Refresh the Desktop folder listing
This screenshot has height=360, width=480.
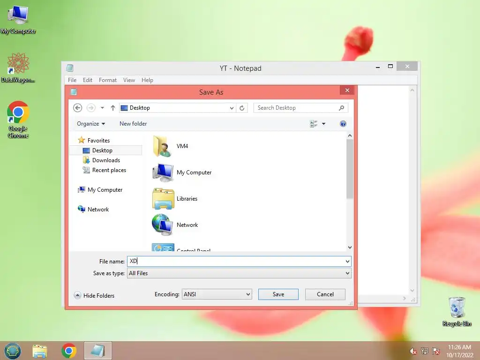(242, 108)
